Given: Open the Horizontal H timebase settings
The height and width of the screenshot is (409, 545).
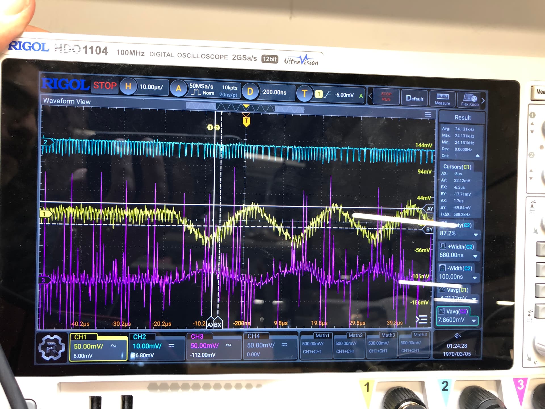Looking at the screenshot, I should pyautogui.click(x=128, y=86).
